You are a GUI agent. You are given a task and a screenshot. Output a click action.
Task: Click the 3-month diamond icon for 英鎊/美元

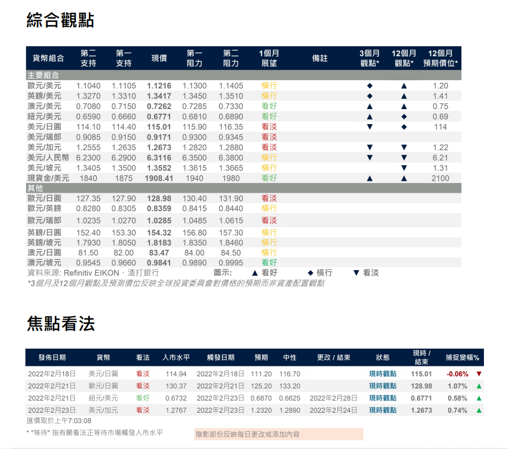click(370, 96)
